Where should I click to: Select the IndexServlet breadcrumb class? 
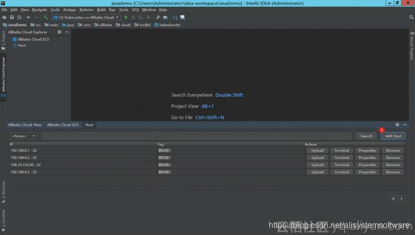point(167,25)
